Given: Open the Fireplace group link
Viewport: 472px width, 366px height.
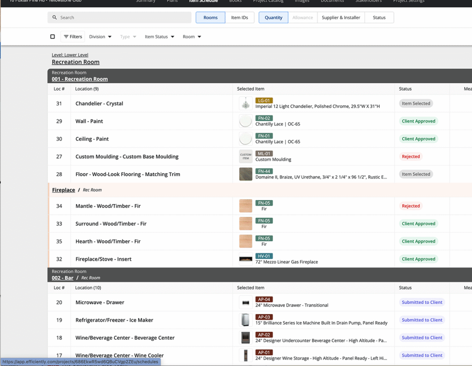Looking at the screenshot, I should pyautogui.click(x=64, y=190).
